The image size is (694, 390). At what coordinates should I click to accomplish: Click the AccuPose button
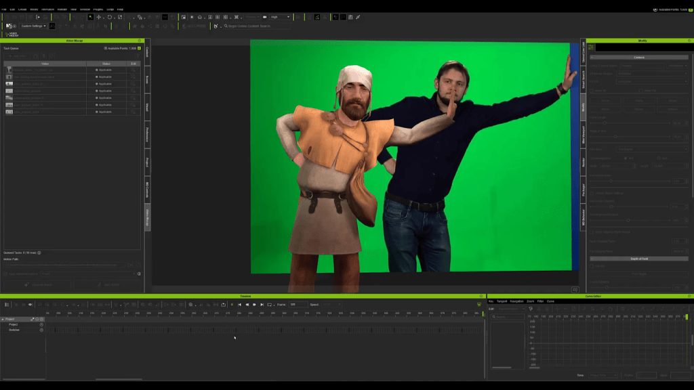194,26
